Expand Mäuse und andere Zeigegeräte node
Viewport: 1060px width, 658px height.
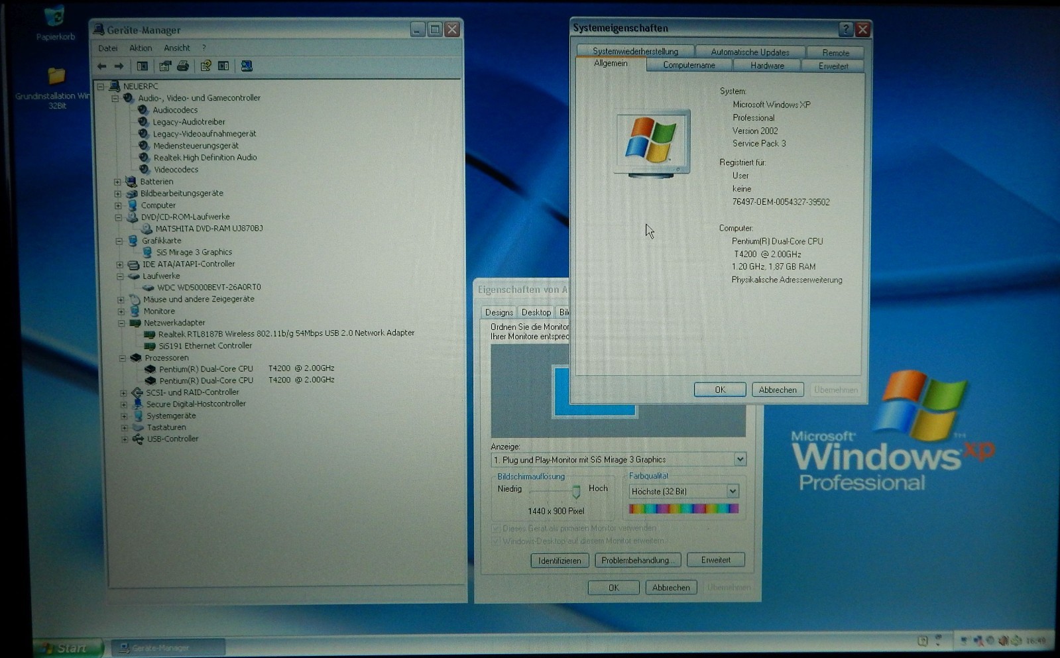(x=121, y=300)
